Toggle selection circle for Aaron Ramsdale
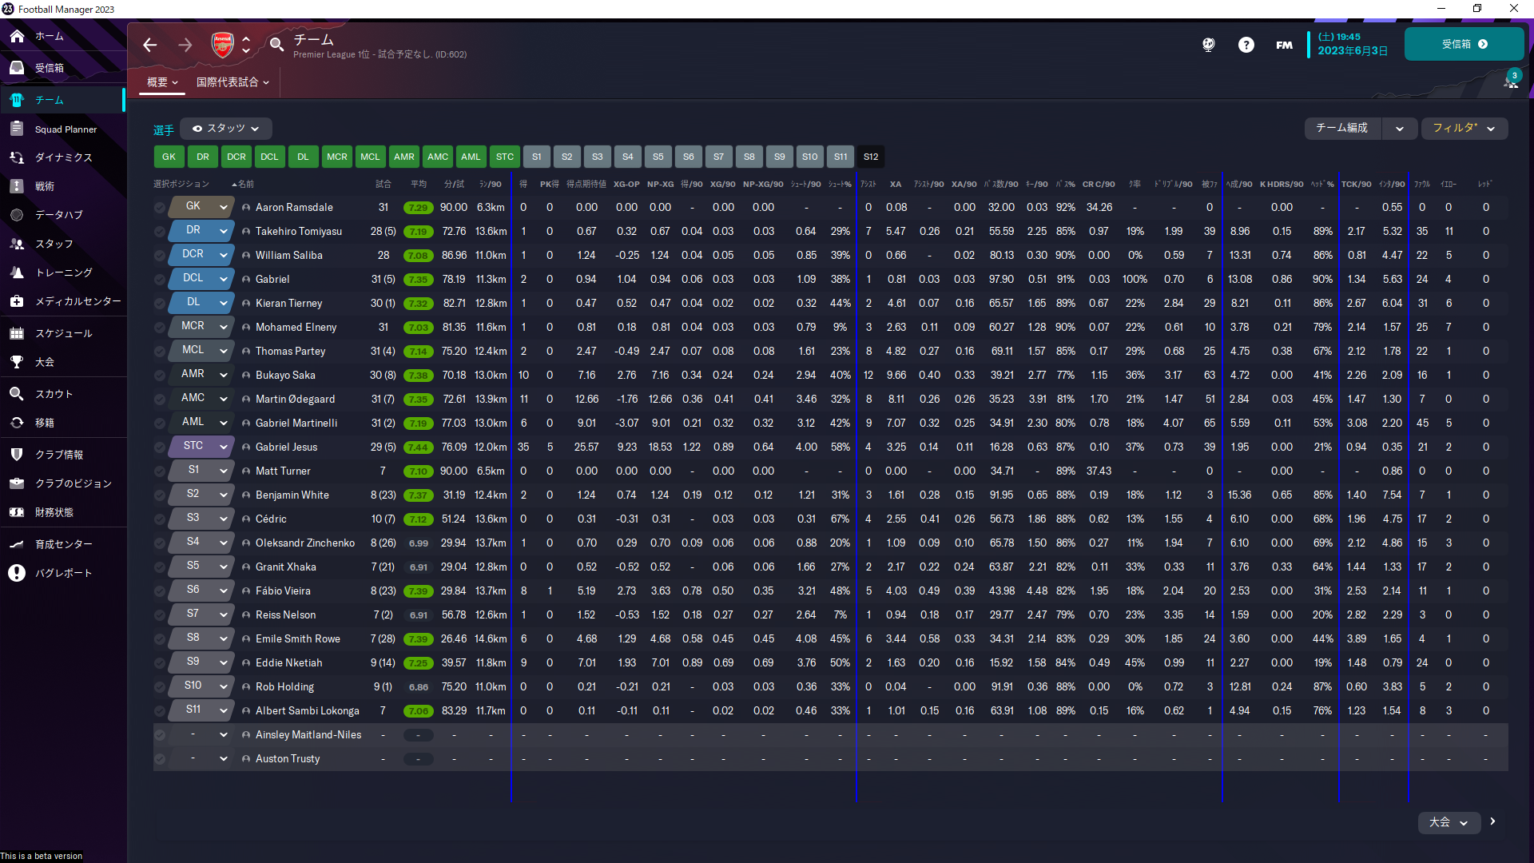 [x=160, y=208]
